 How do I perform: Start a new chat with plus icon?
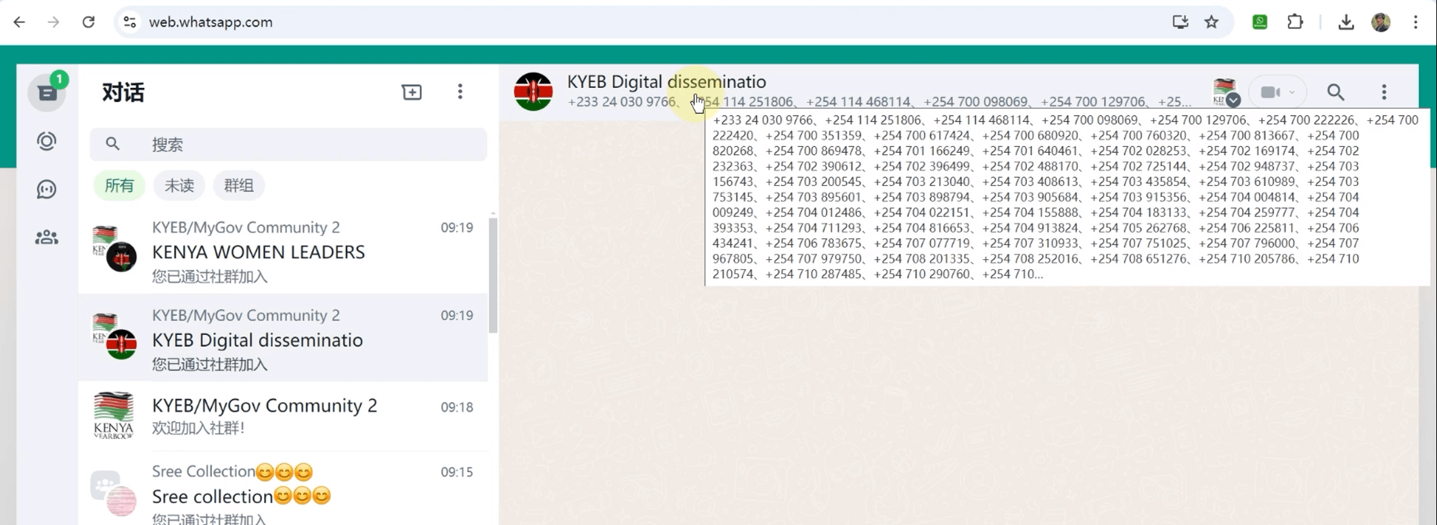point(412,92)
